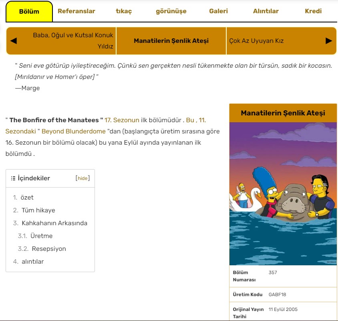Switch to the Galeri tab
The width and height of the screenshot is (338, 321).
pos(218,11)
